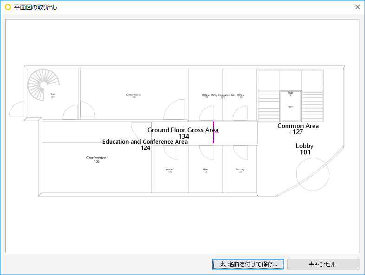Click the magenta marker line in the corridor
The image size is (365, 275).
coord(214,132)
